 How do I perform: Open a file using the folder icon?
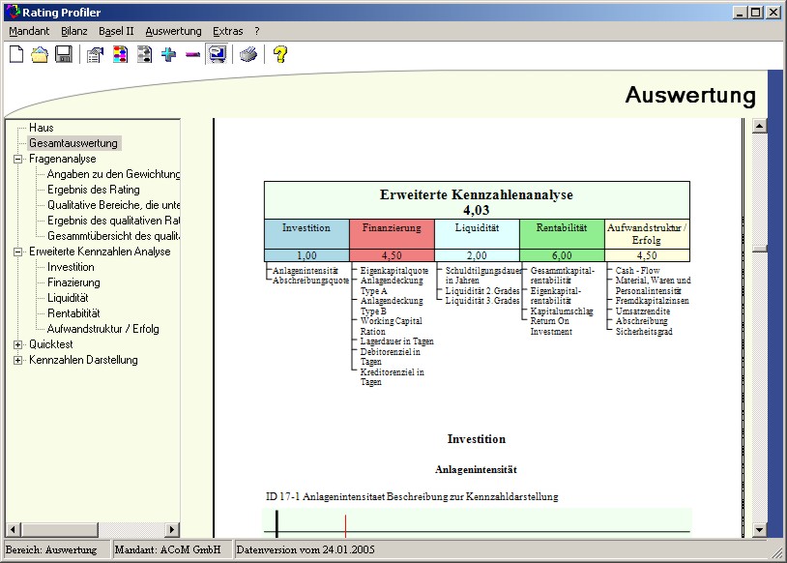point(40,54)
